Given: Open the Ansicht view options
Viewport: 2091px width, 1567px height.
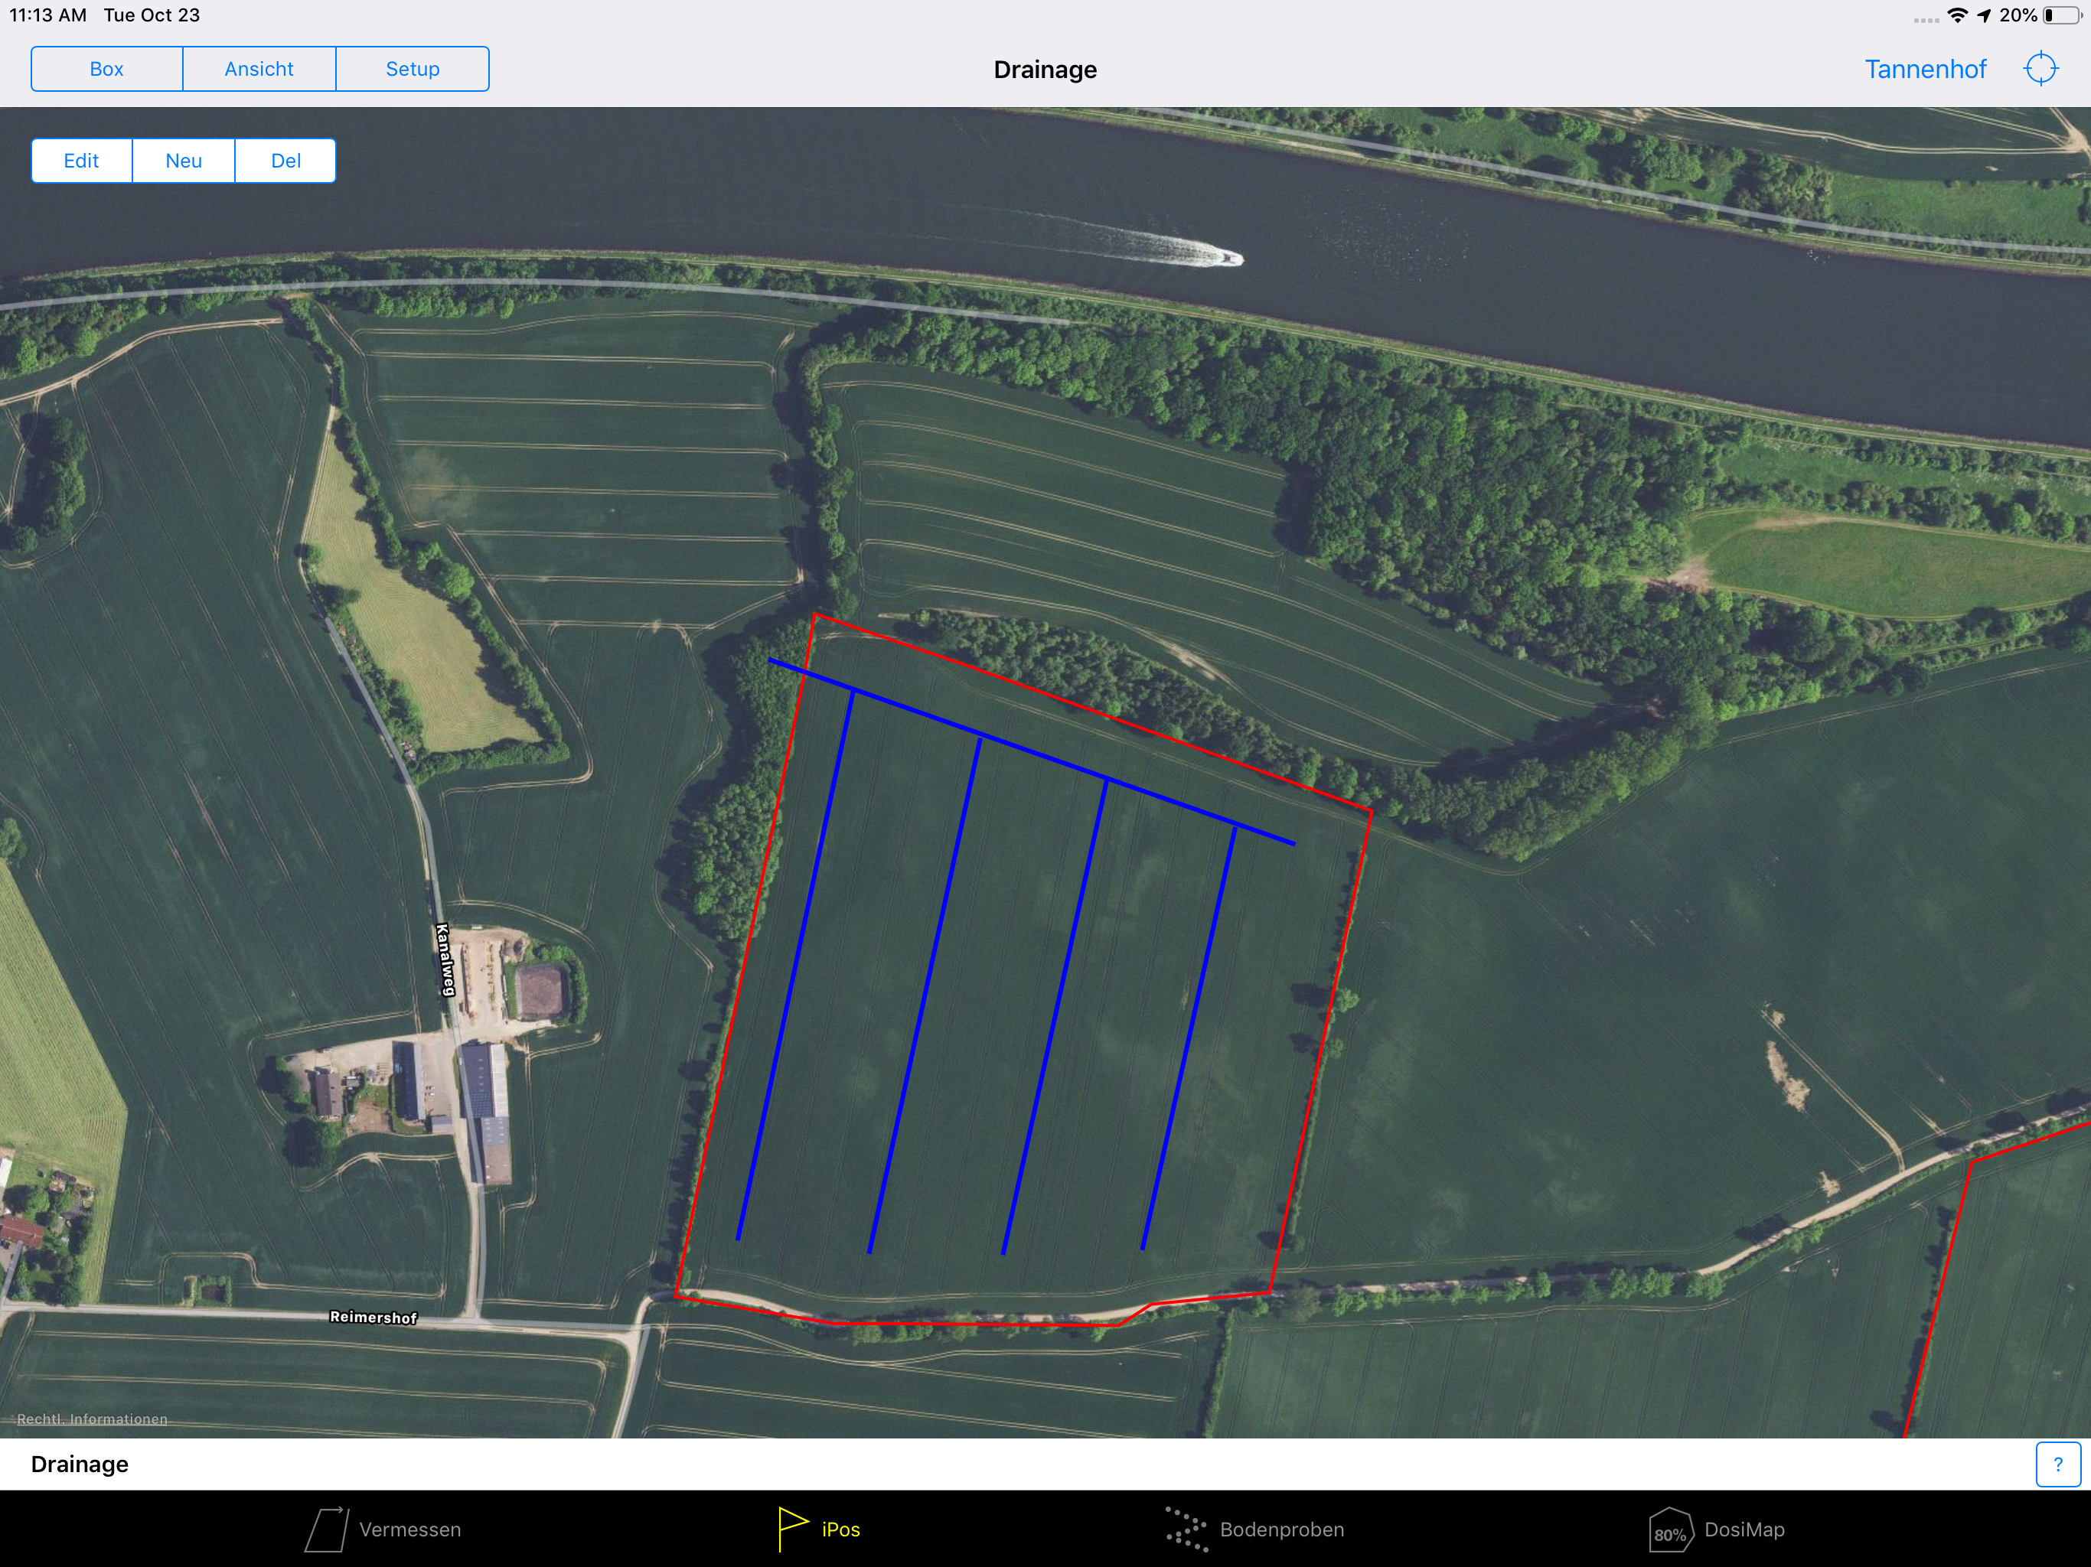Looking at the screenshot, I should click(259, 69).
